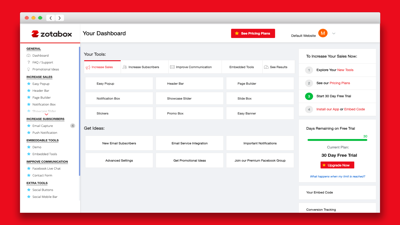Click the Dashboard gauge icon in sidebar
The width and height of the screenshot is (400, 225).
click(28, 55)
